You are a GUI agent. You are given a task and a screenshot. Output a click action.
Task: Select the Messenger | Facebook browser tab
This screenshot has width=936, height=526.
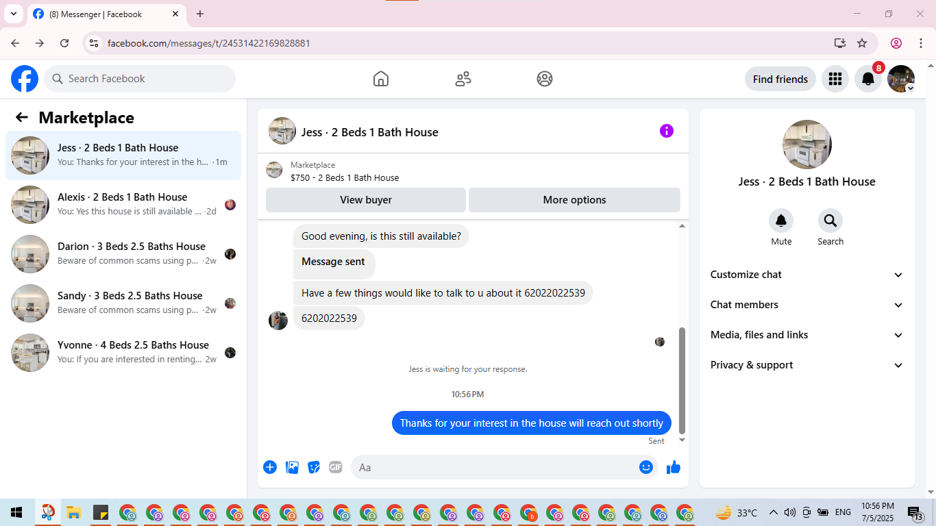coord(106,14)
